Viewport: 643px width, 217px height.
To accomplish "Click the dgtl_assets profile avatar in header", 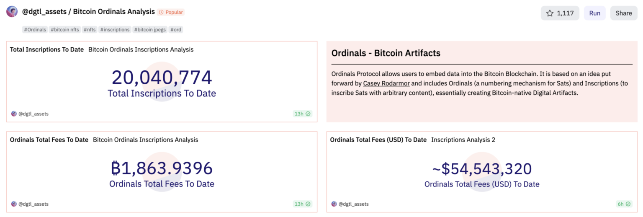I will point(12,12).
